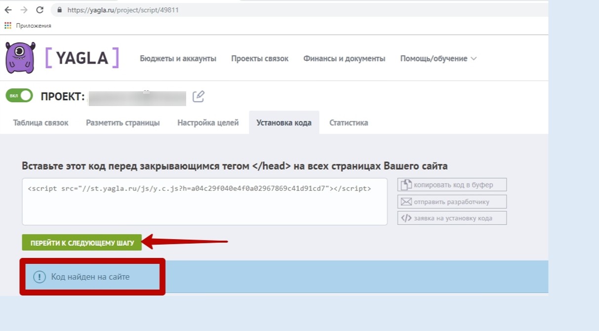
Task: Expand Помощь/обучение dropdown
Action: pyautogui.click(x=439, y=58)
